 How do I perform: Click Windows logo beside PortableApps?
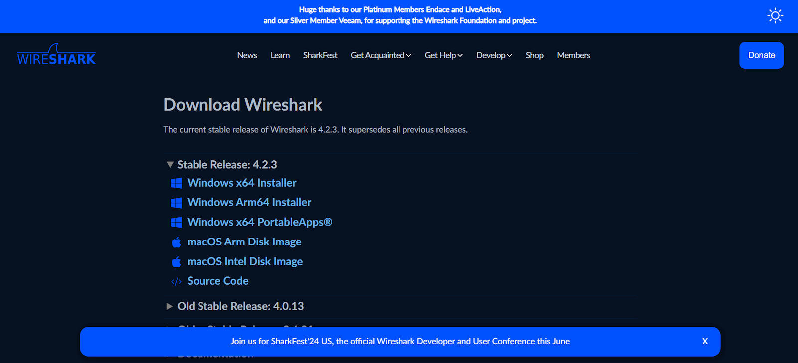pos(176,222)
